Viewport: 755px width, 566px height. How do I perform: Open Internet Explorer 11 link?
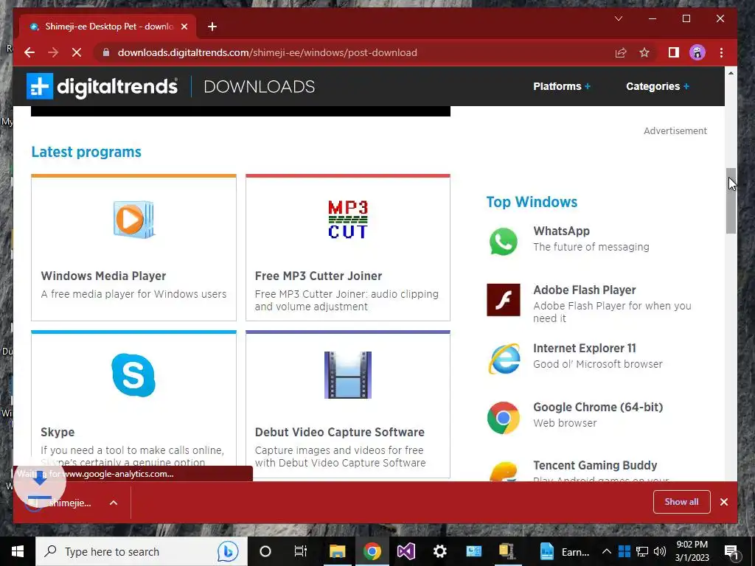coord(585,348)
